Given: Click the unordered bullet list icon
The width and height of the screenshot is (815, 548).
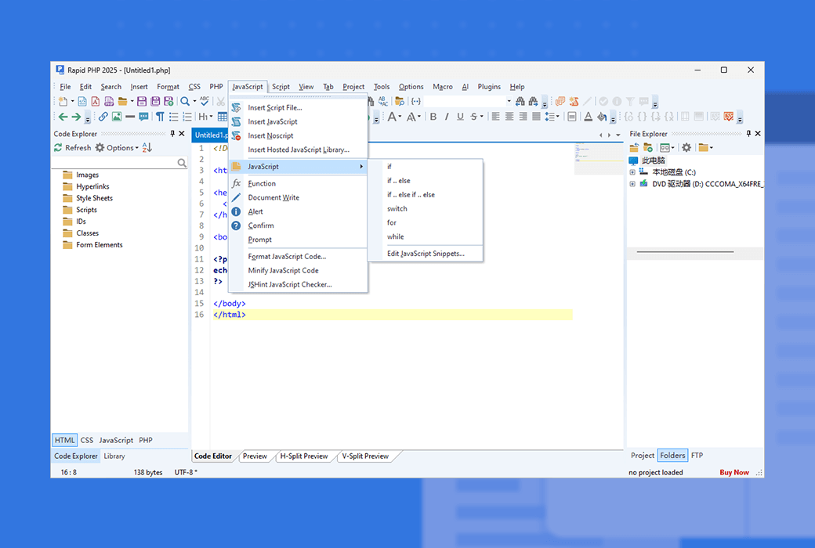Looking at the screenshot, I should [174, 117].
